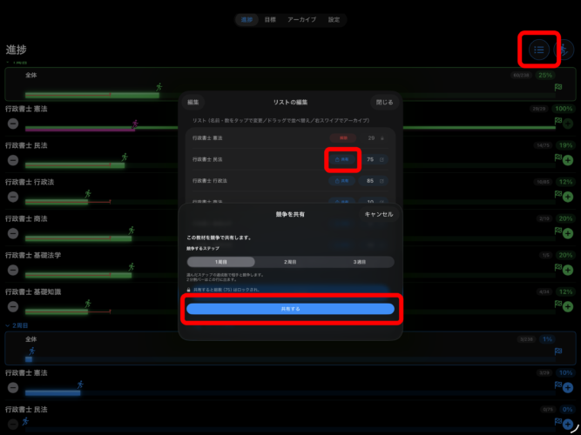Switch to the 目標 tab

point(270,20)
